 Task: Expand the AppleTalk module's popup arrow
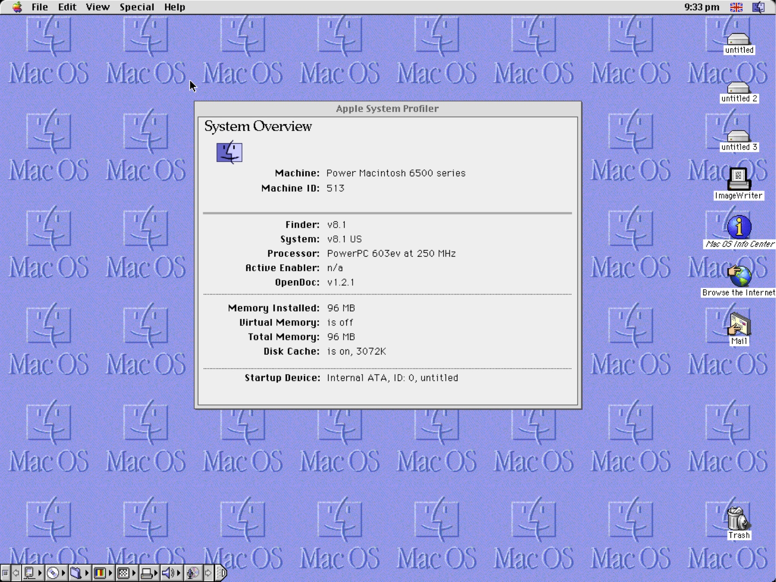[x=40, y=573]
